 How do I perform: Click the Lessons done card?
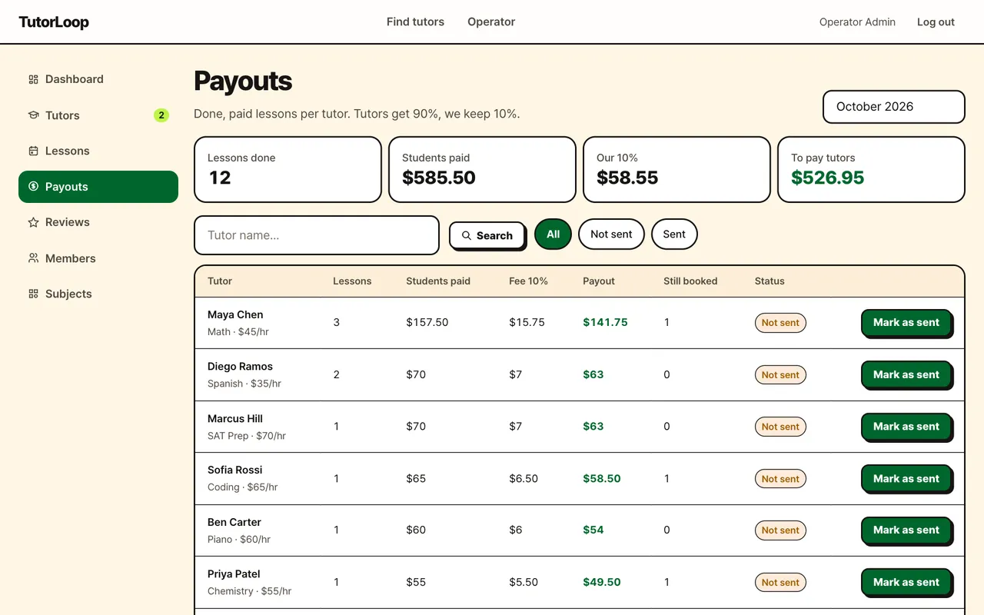click(x=288, y=170)
